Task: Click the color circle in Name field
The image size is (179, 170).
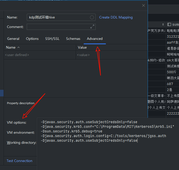Action: pos(92,17)
